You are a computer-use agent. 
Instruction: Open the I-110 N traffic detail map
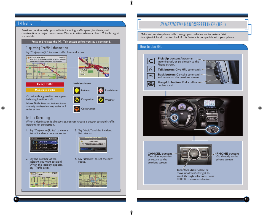pos(44,180)
